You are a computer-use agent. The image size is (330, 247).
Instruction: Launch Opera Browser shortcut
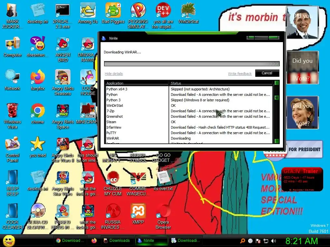[163, 216]
